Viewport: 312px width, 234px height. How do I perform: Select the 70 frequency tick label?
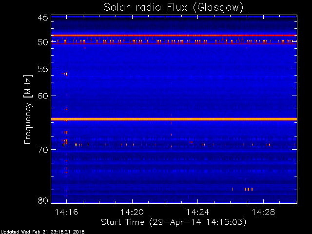[43, 150]
